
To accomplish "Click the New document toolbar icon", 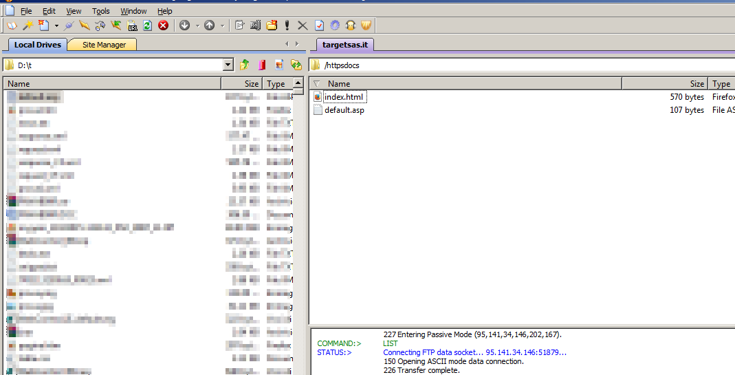I will [43, 25].
